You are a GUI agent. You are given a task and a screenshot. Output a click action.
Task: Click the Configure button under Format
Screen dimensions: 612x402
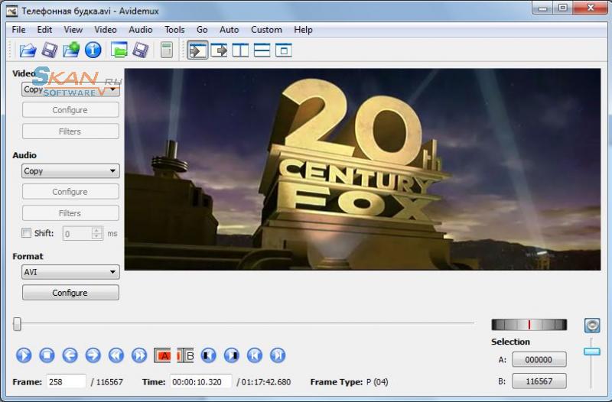tap(70, 293)
